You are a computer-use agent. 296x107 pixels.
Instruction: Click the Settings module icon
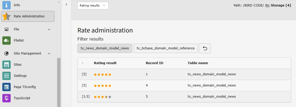point(6,76)
